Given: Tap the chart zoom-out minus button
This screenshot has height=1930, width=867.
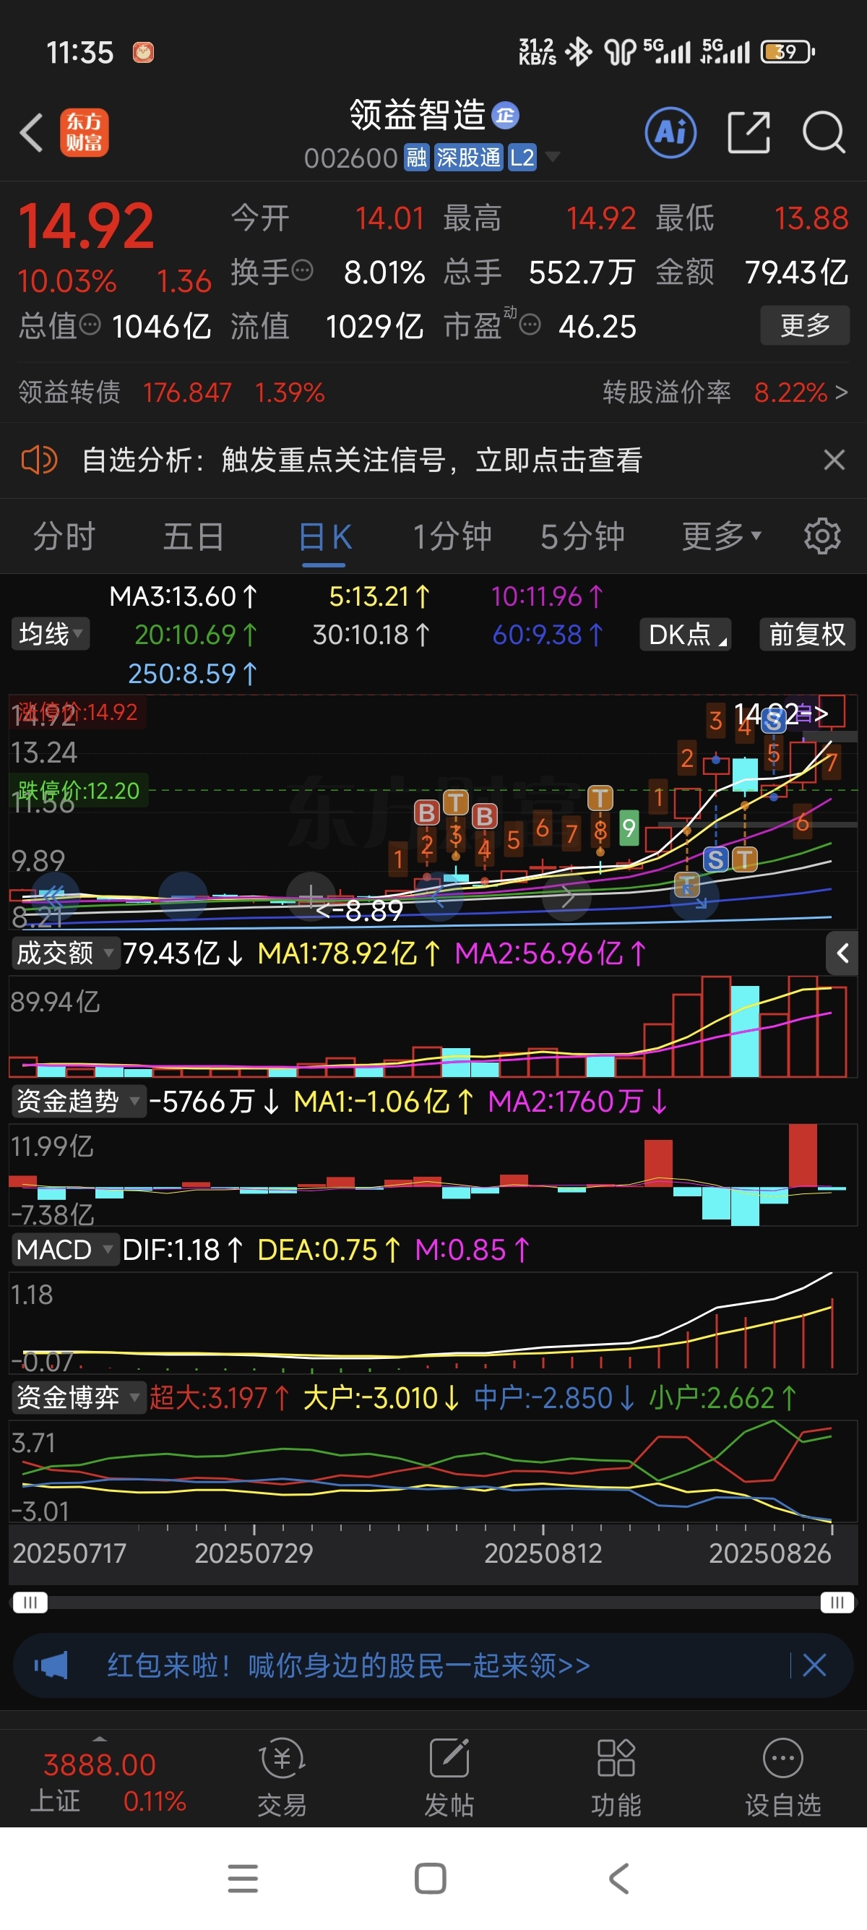Looking at the screenshot, I should [x=184, y=896].
